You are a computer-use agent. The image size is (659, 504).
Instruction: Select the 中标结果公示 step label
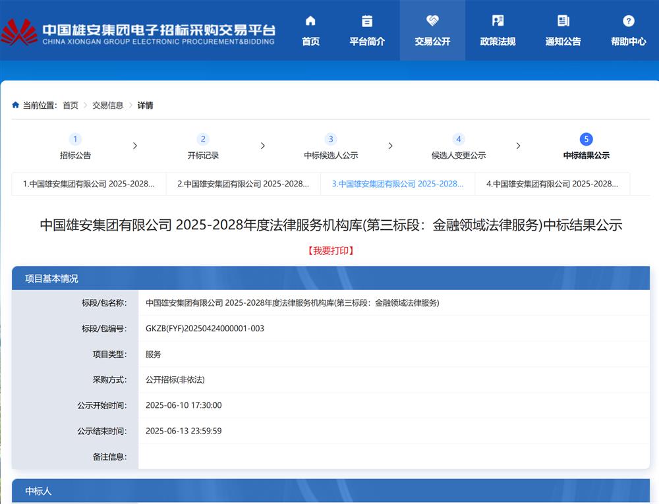587,155
